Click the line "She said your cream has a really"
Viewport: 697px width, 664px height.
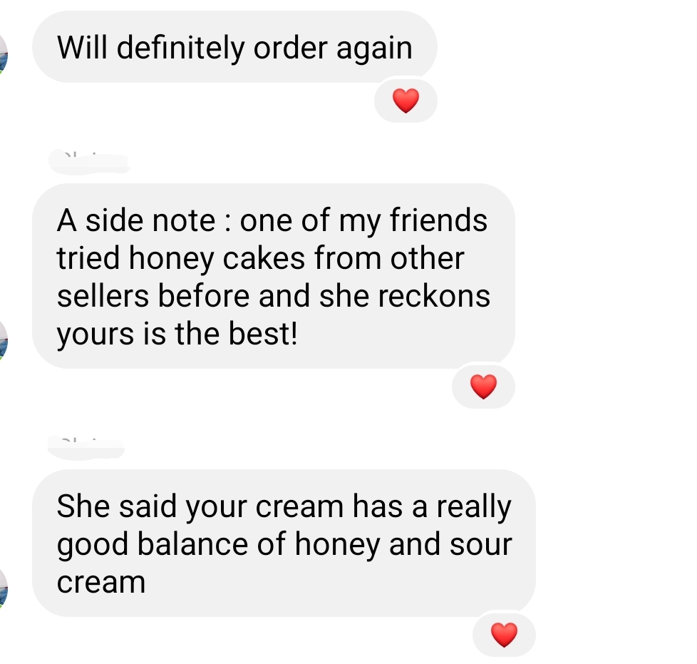[284, 506]
